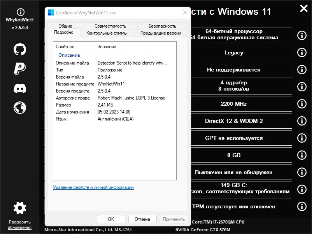The width and height of the screenshot is (312, 234).
Task: Open the Предыдущие версии tab
Action: pos(161,33)
